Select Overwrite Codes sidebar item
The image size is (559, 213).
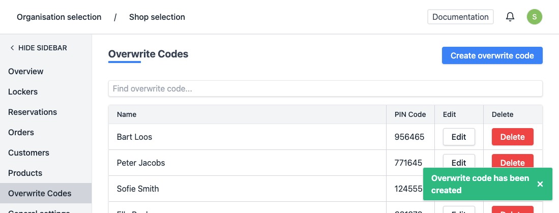40,193
